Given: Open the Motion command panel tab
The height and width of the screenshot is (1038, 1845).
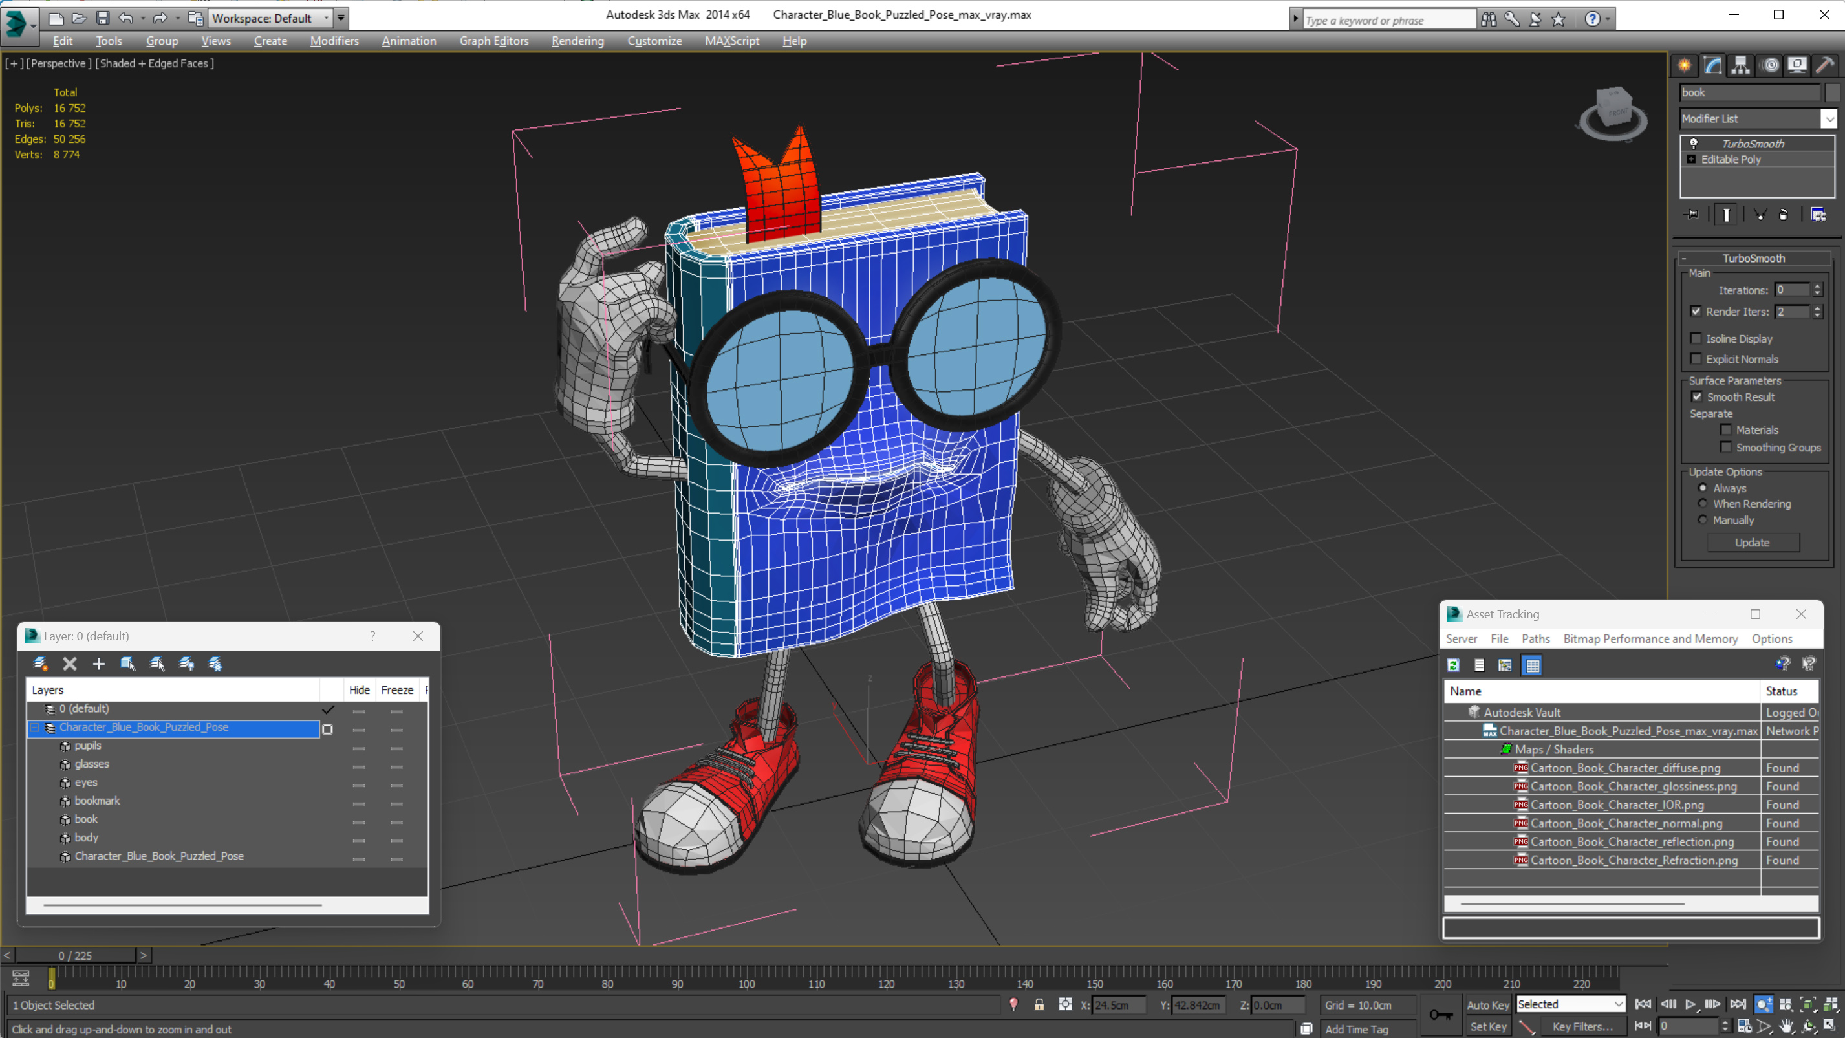Looking at the screenshot, I should click(1771, 65).
